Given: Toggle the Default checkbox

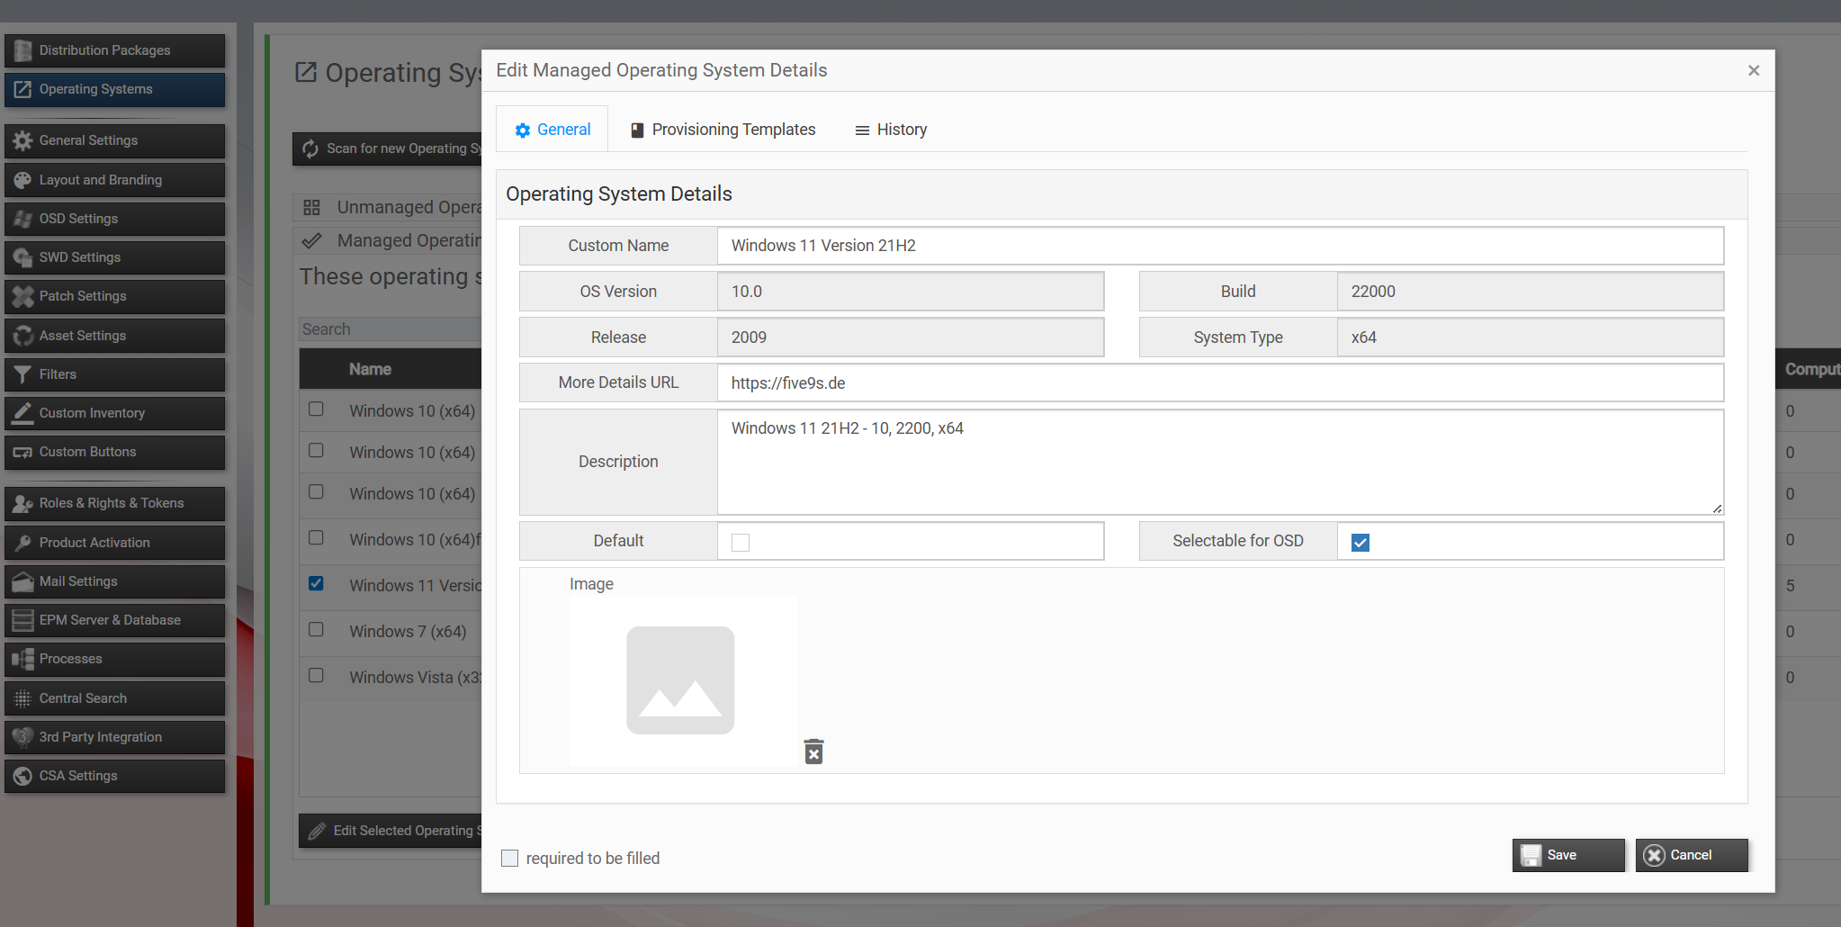Looking at the screenshot, I should [741, 543].
